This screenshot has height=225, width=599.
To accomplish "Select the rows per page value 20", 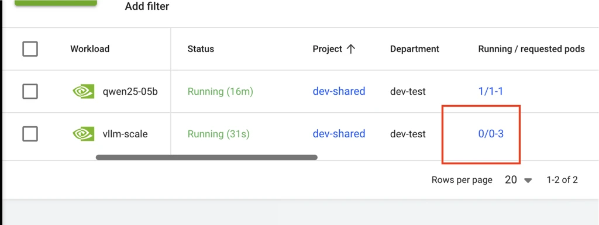I will pos(511,180).
